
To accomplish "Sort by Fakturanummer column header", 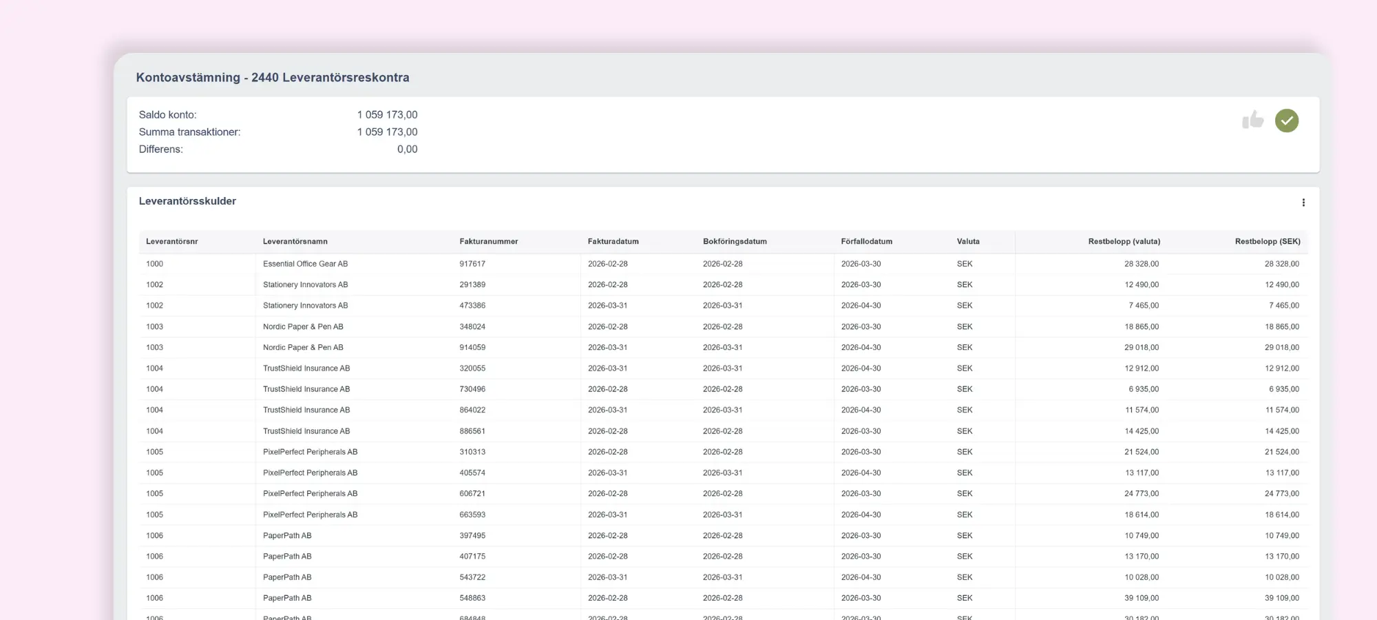I will click(489, 242).
